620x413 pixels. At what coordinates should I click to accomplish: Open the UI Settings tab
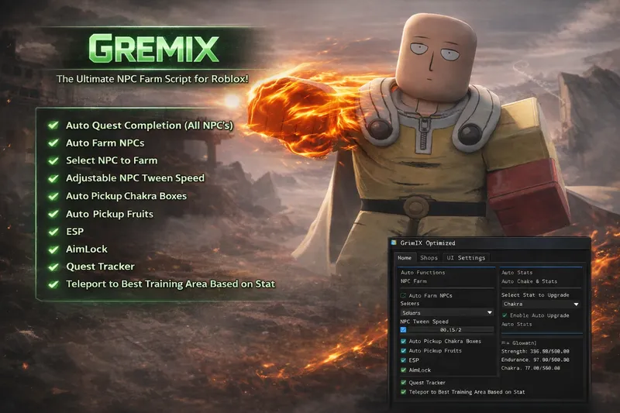click(466, 258)
